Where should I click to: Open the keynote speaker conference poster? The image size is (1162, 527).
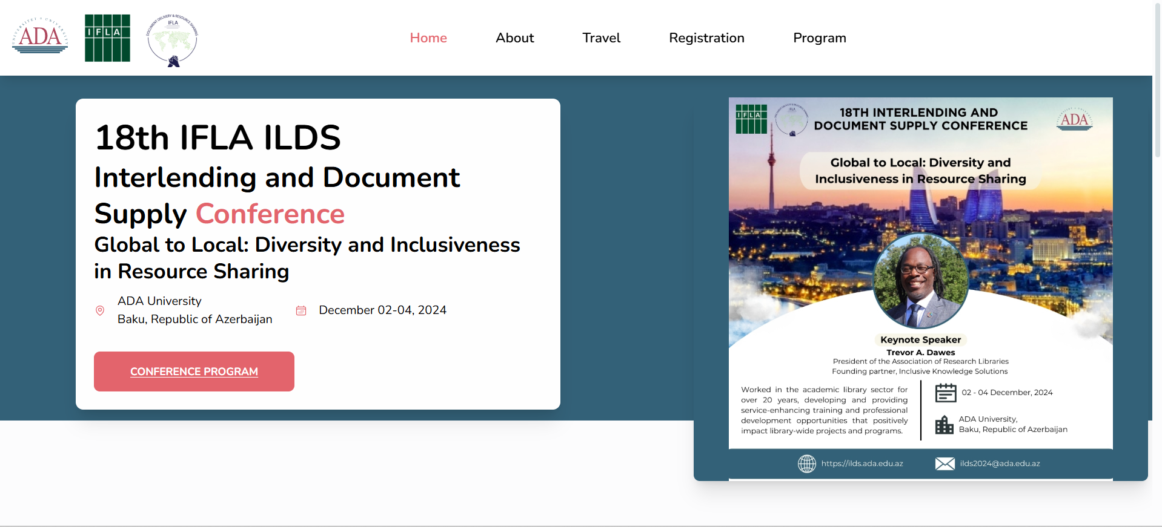click(x=920, y=289)
